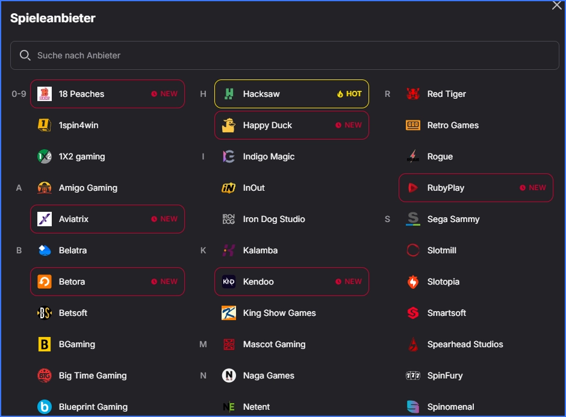Click the 1spin4win text label
The width and height of the screenshot is (566, 417).
pyautogui.click(x=79, y=125)
